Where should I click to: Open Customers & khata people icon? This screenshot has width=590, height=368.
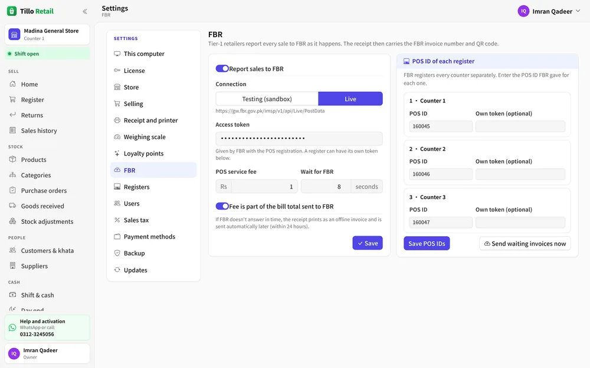[13, 250]
